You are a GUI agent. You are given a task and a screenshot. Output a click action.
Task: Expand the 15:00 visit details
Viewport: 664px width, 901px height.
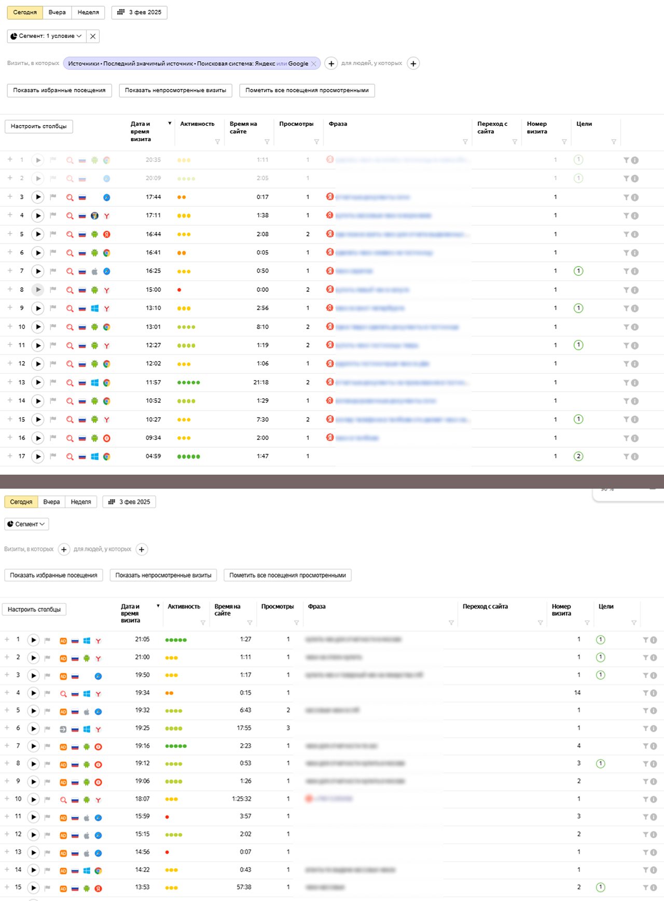(x=10, y=289)
